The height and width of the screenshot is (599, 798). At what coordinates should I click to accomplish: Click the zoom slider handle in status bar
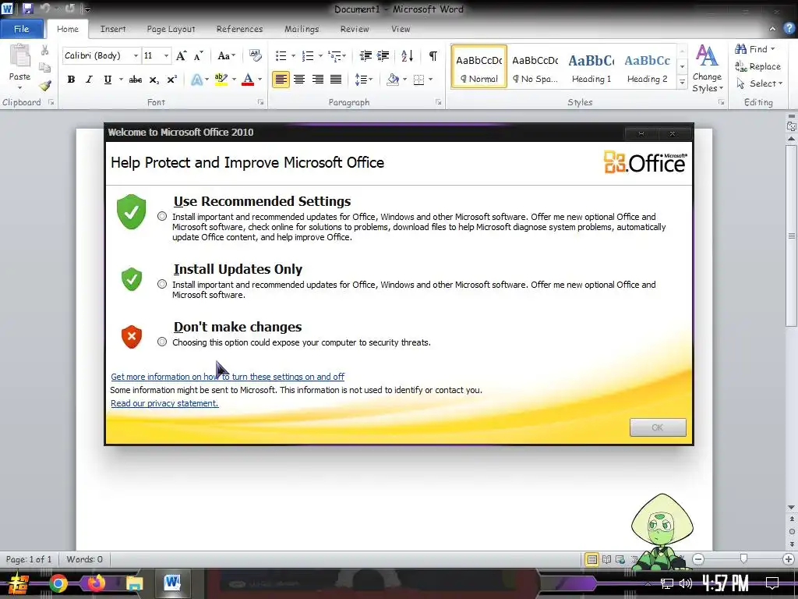click(743, 559)
